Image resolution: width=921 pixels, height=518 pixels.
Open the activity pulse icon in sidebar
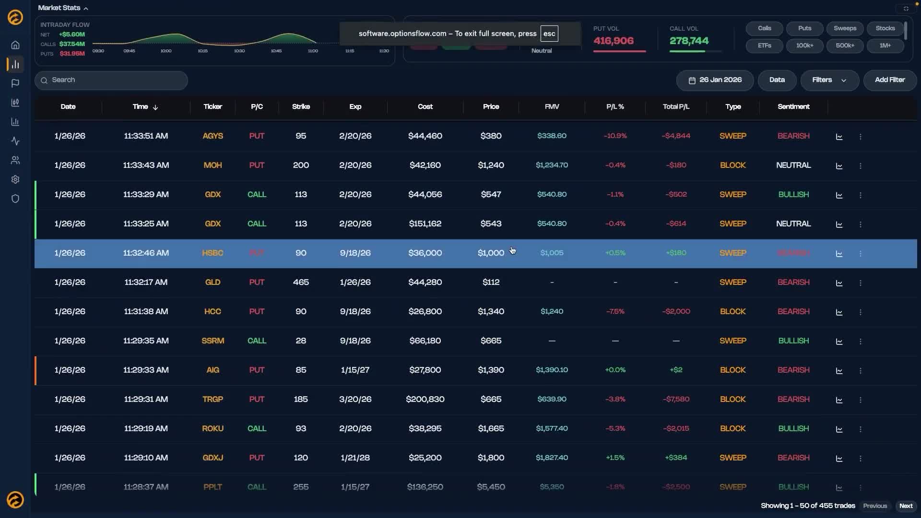[15, 141]
